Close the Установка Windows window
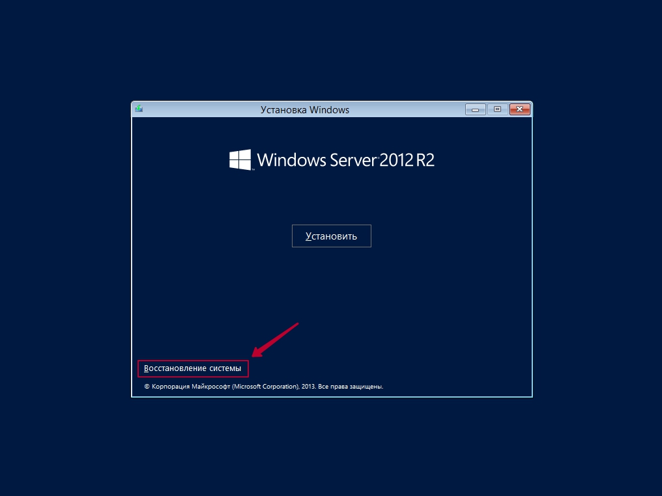 click(x=520, y=109)
